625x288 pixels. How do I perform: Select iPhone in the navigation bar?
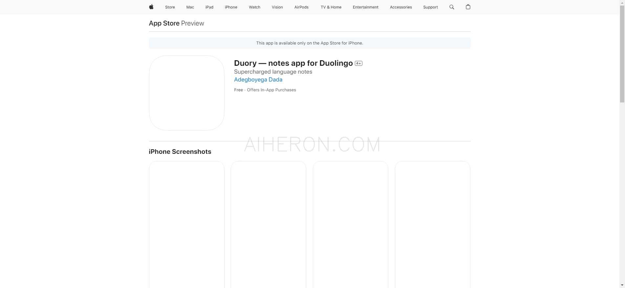[231, 7]
